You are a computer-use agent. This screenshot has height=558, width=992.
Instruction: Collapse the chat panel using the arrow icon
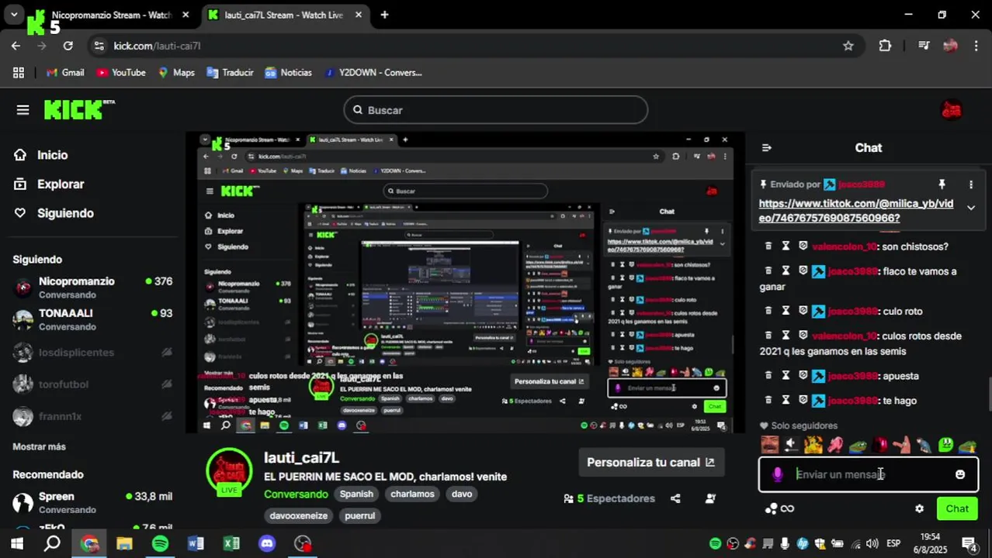(x=767, y=148)
